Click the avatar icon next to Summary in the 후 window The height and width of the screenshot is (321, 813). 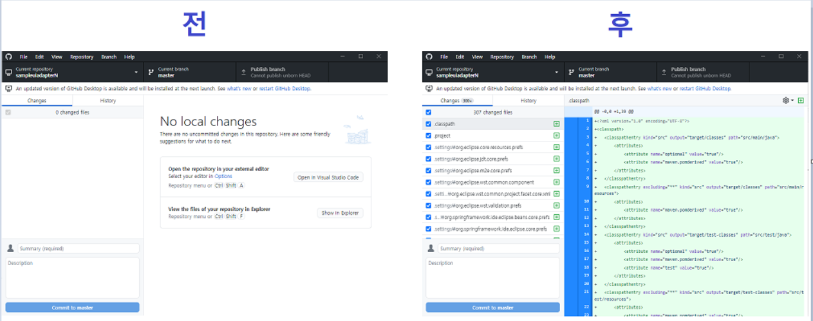click(431, 248)
